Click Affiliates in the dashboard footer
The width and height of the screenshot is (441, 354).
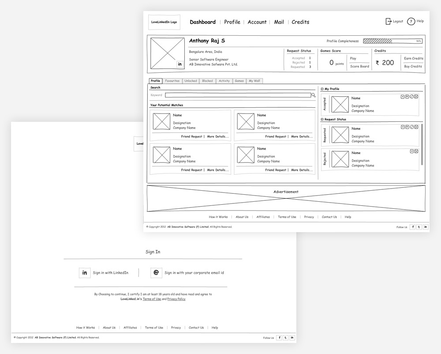[x=263, y=217]
